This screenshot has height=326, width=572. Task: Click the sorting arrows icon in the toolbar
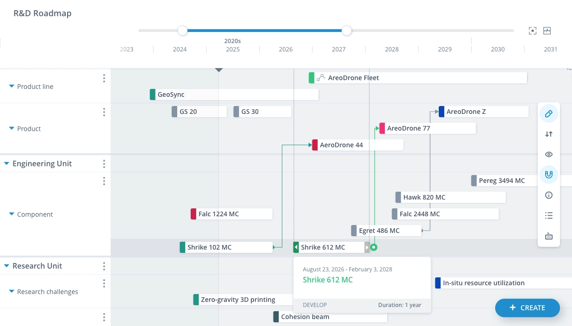tap(549, 134)
